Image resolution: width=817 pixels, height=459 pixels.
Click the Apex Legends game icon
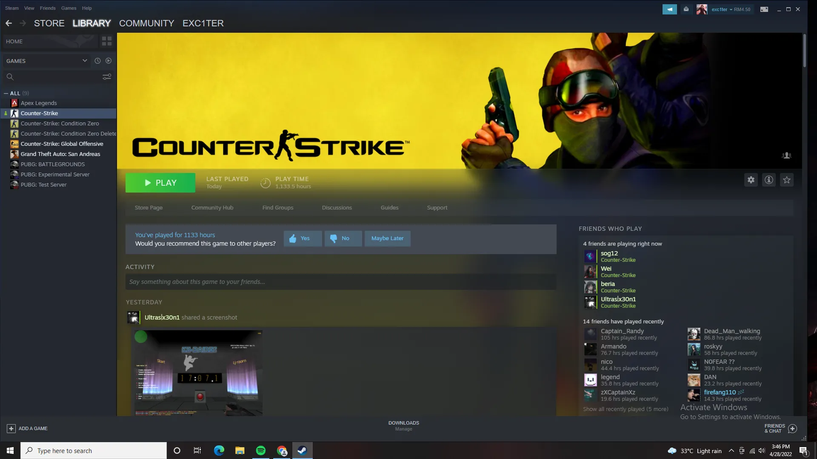14,103
